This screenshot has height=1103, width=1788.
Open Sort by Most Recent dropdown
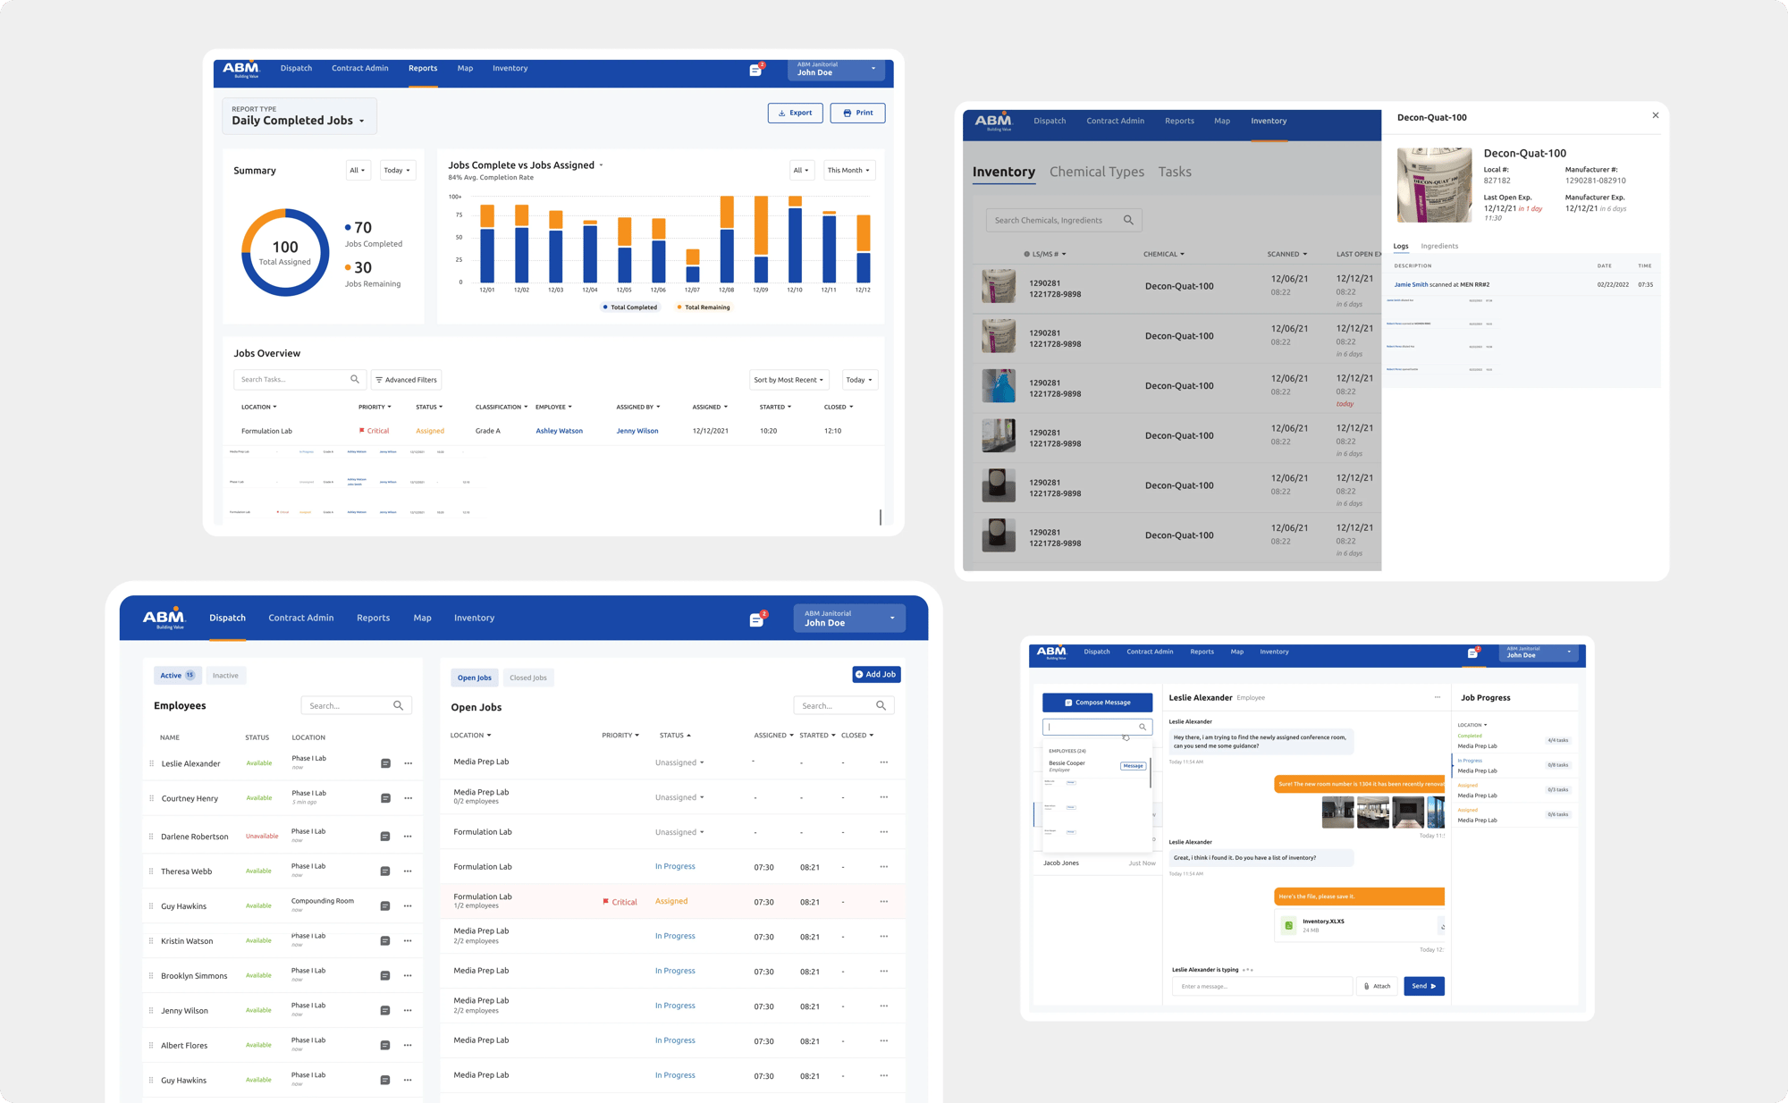tap(789, 380)
